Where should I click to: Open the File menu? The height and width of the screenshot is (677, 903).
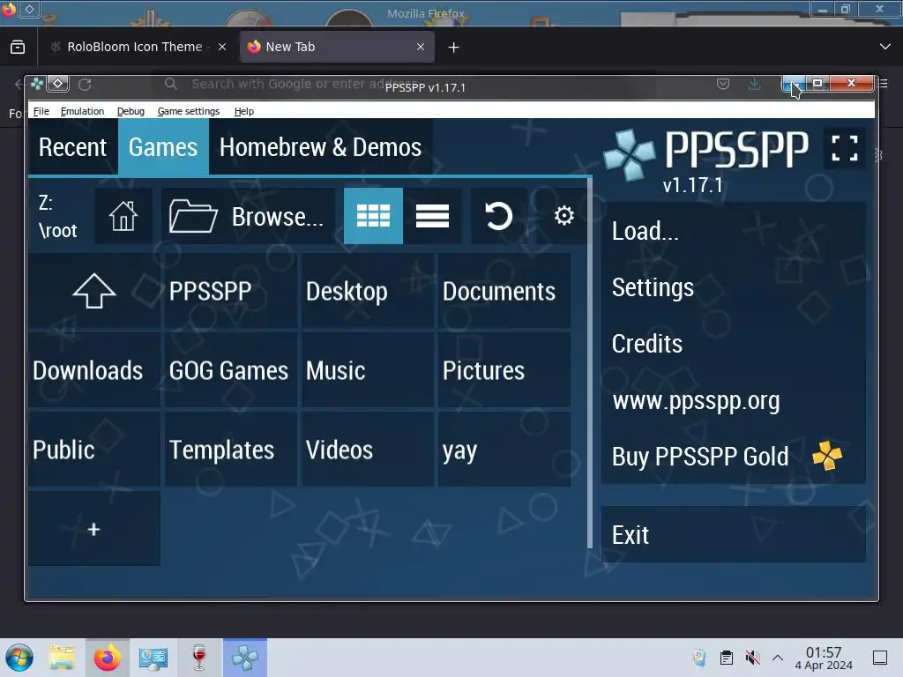coord(41,111)
